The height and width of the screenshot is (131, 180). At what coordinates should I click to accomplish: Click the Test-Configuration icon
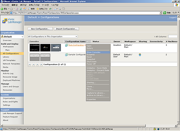(66, 45)
